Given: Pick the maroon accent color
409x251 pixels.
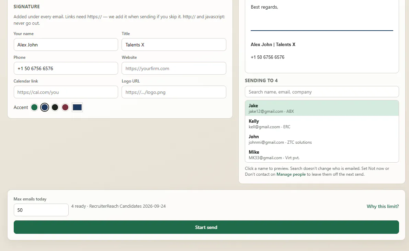Looking at the screenshot, I should [65, 107].
